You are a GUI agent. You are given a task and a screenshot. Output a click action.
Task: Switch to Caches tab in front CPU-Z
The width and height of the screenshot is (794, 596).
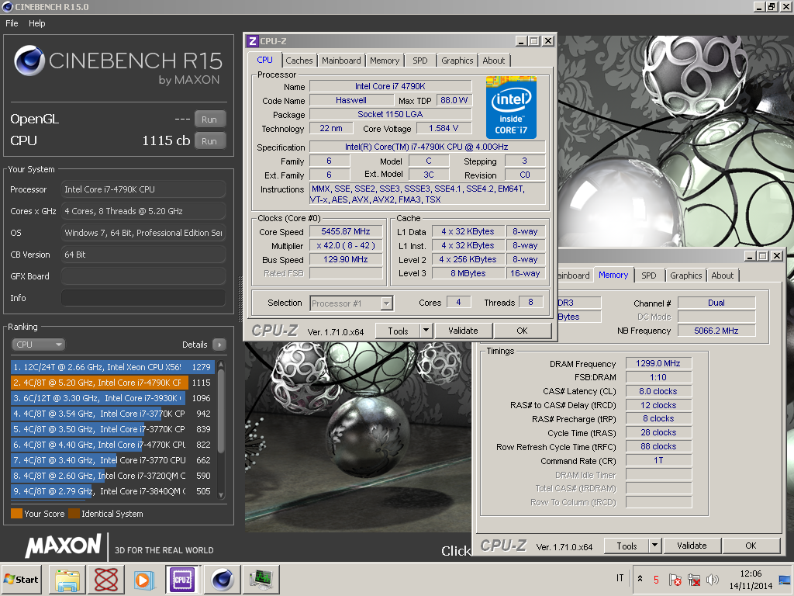[299, 61]
